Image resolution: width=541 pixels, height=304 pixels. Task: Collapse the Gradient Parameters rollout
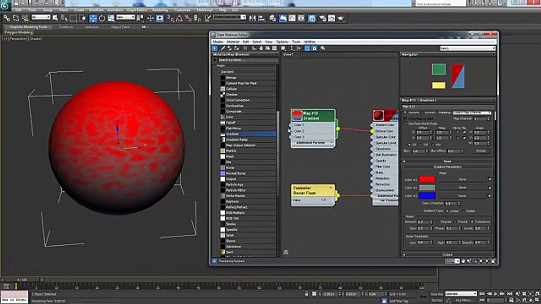447,167
